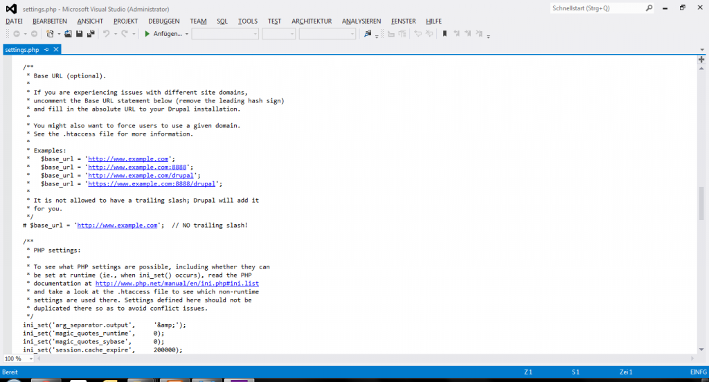The image size is (709, 382).
Task: Click the Save (diskette) toolbar icon
Action: pos(79,34)
